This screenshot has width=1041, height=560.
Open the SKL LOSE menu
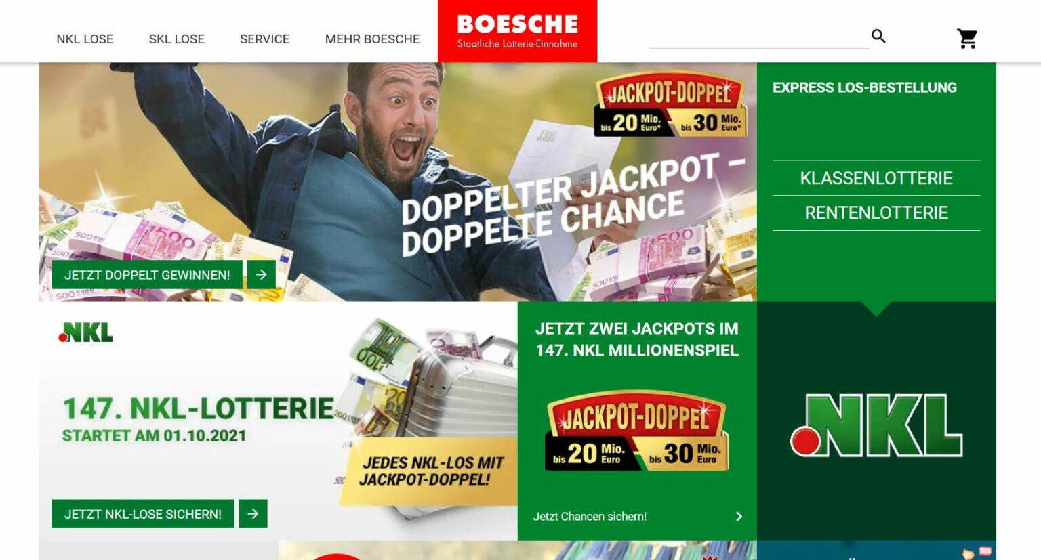[176, 39]
